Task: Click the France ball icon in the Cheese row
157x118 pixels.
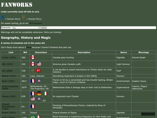Action: click(33, 94)
